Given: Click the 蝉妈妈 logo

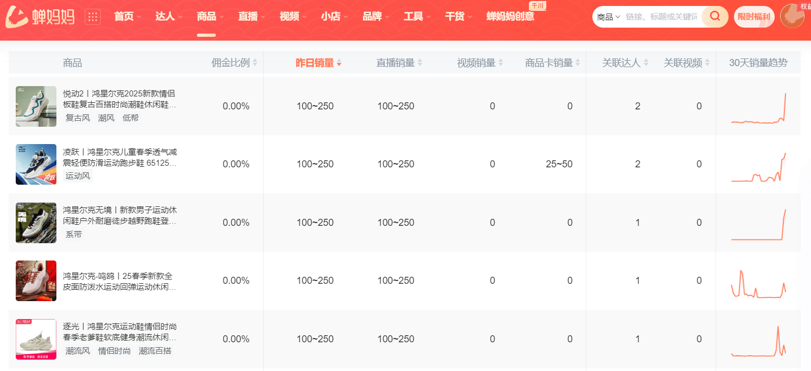Looking at the screenshot, I should (x=40, y=17).
